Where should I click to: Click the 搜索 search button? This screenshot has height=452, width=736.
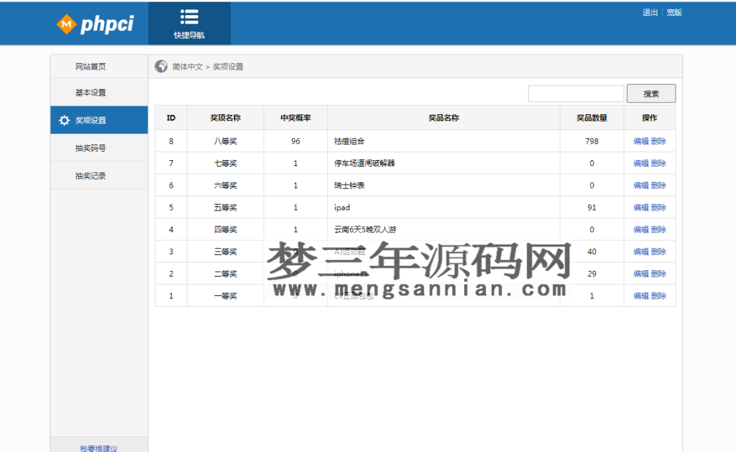(x=650, y=93)
